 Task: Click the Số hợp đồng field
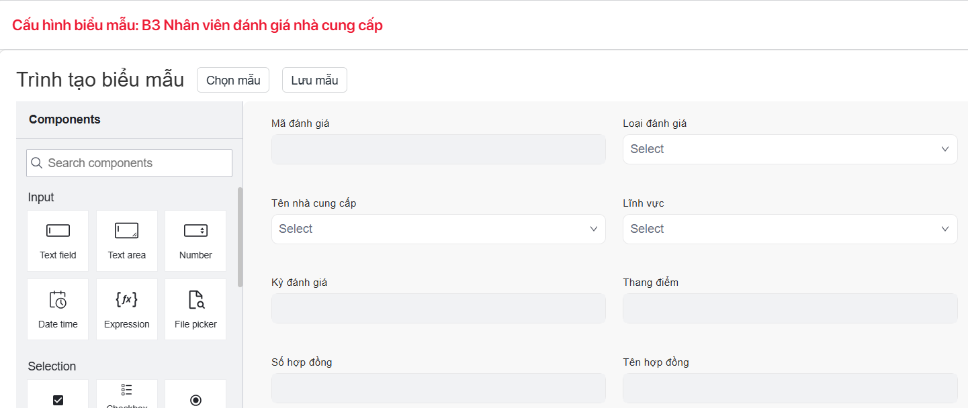(438, 388)
